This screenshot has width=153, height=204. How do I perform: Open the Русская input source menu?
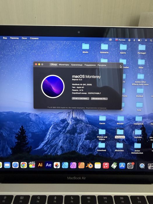[120, 40]
